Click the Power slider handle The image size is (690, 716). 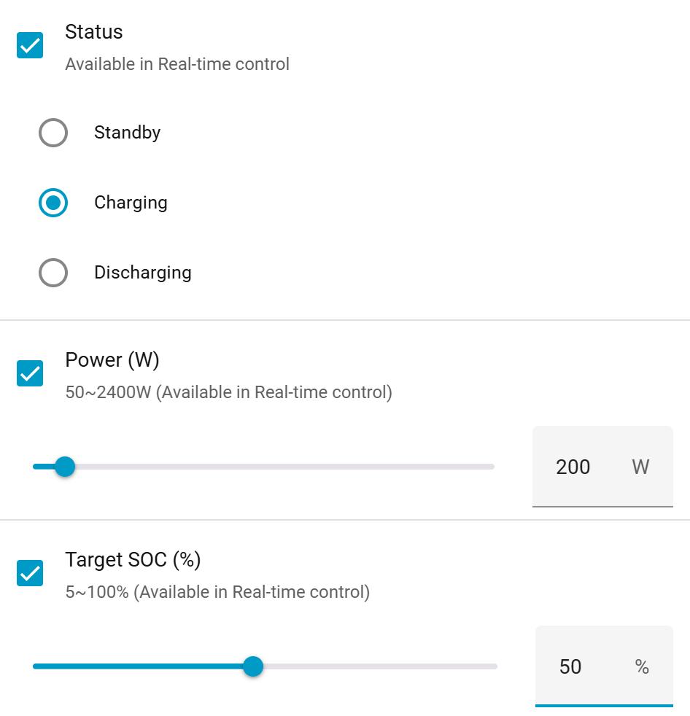65,467
